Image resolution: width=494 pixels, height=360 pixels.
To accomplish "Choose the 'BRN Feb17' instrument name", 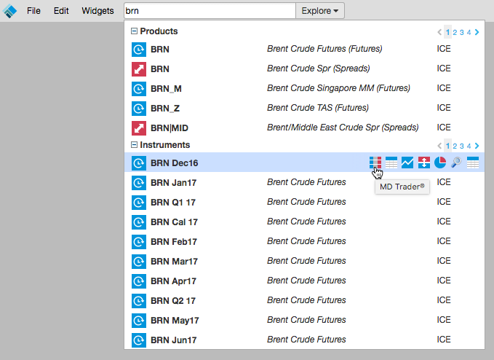I will coord(174,242).
